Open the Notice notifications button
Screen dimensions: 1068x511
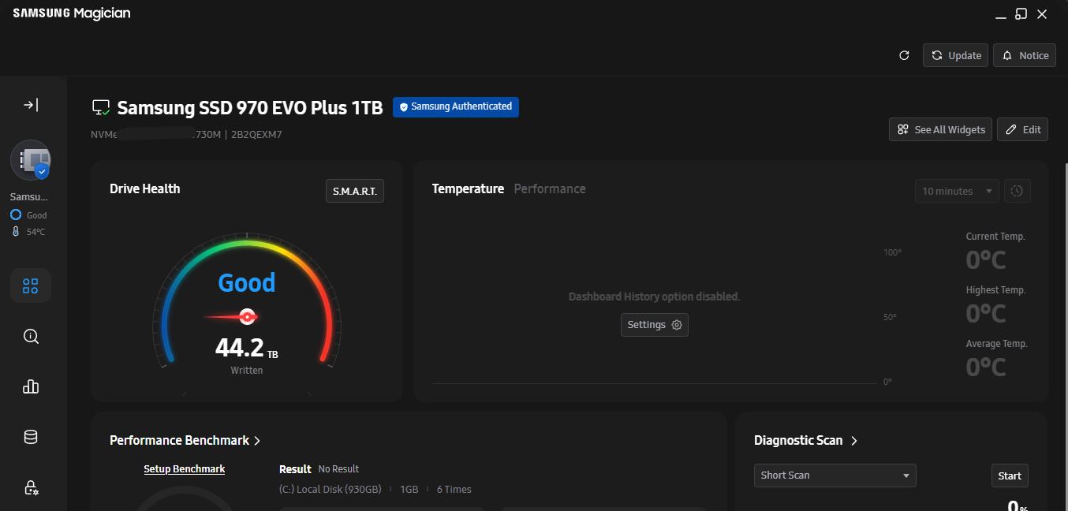point(1025,55)
